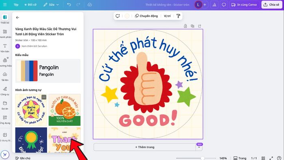Screen dimensions: 284x160
Task: Click the Chia sẻ share button
Action: (271, 5)
